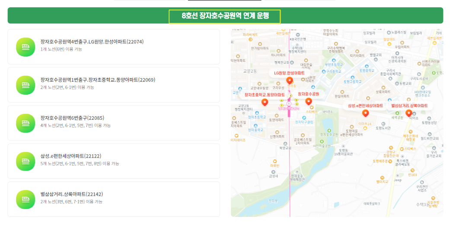
Task: Select the orange map pin under 장자초중학교.동양아파트
Action: pyautogui.click(x=265, y=102)
